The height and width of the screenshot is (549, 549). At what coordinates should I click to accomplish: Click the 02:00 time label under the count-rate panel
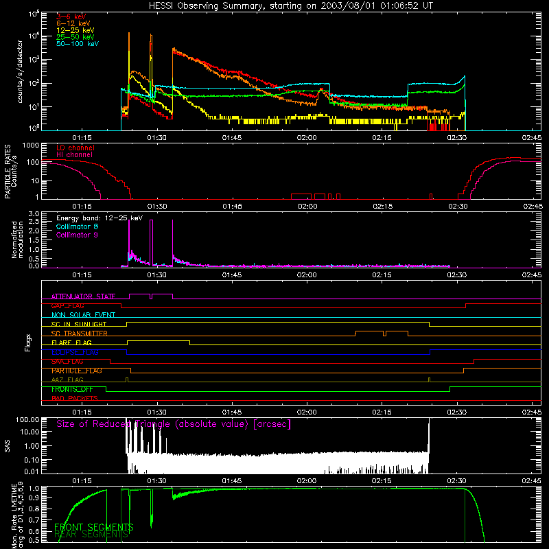[x=307, y=138]
